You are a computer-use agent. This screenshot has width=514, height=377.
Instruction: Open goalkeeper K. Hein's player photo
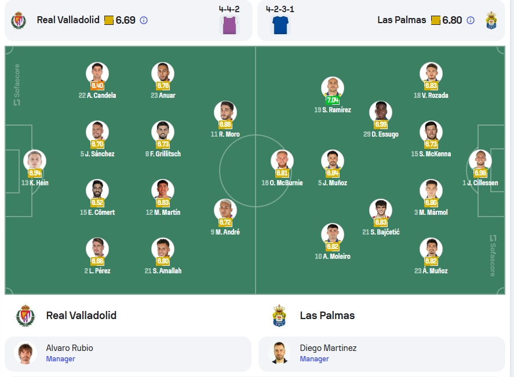[x=35, y=161]
